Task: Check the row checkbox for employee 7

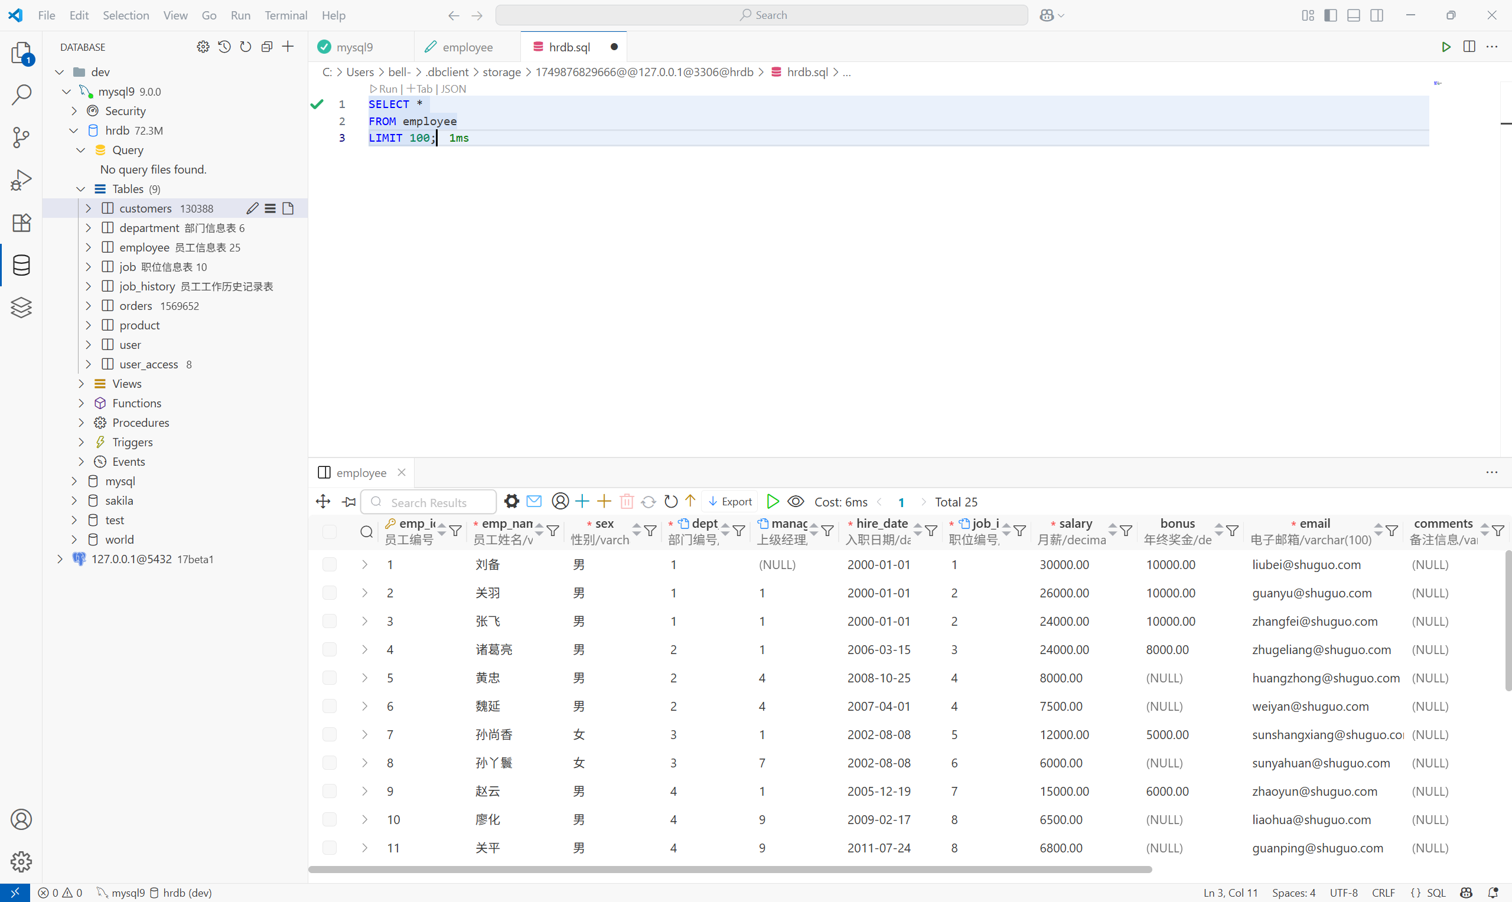Action: pyautogui.click(x=330, y=734)
